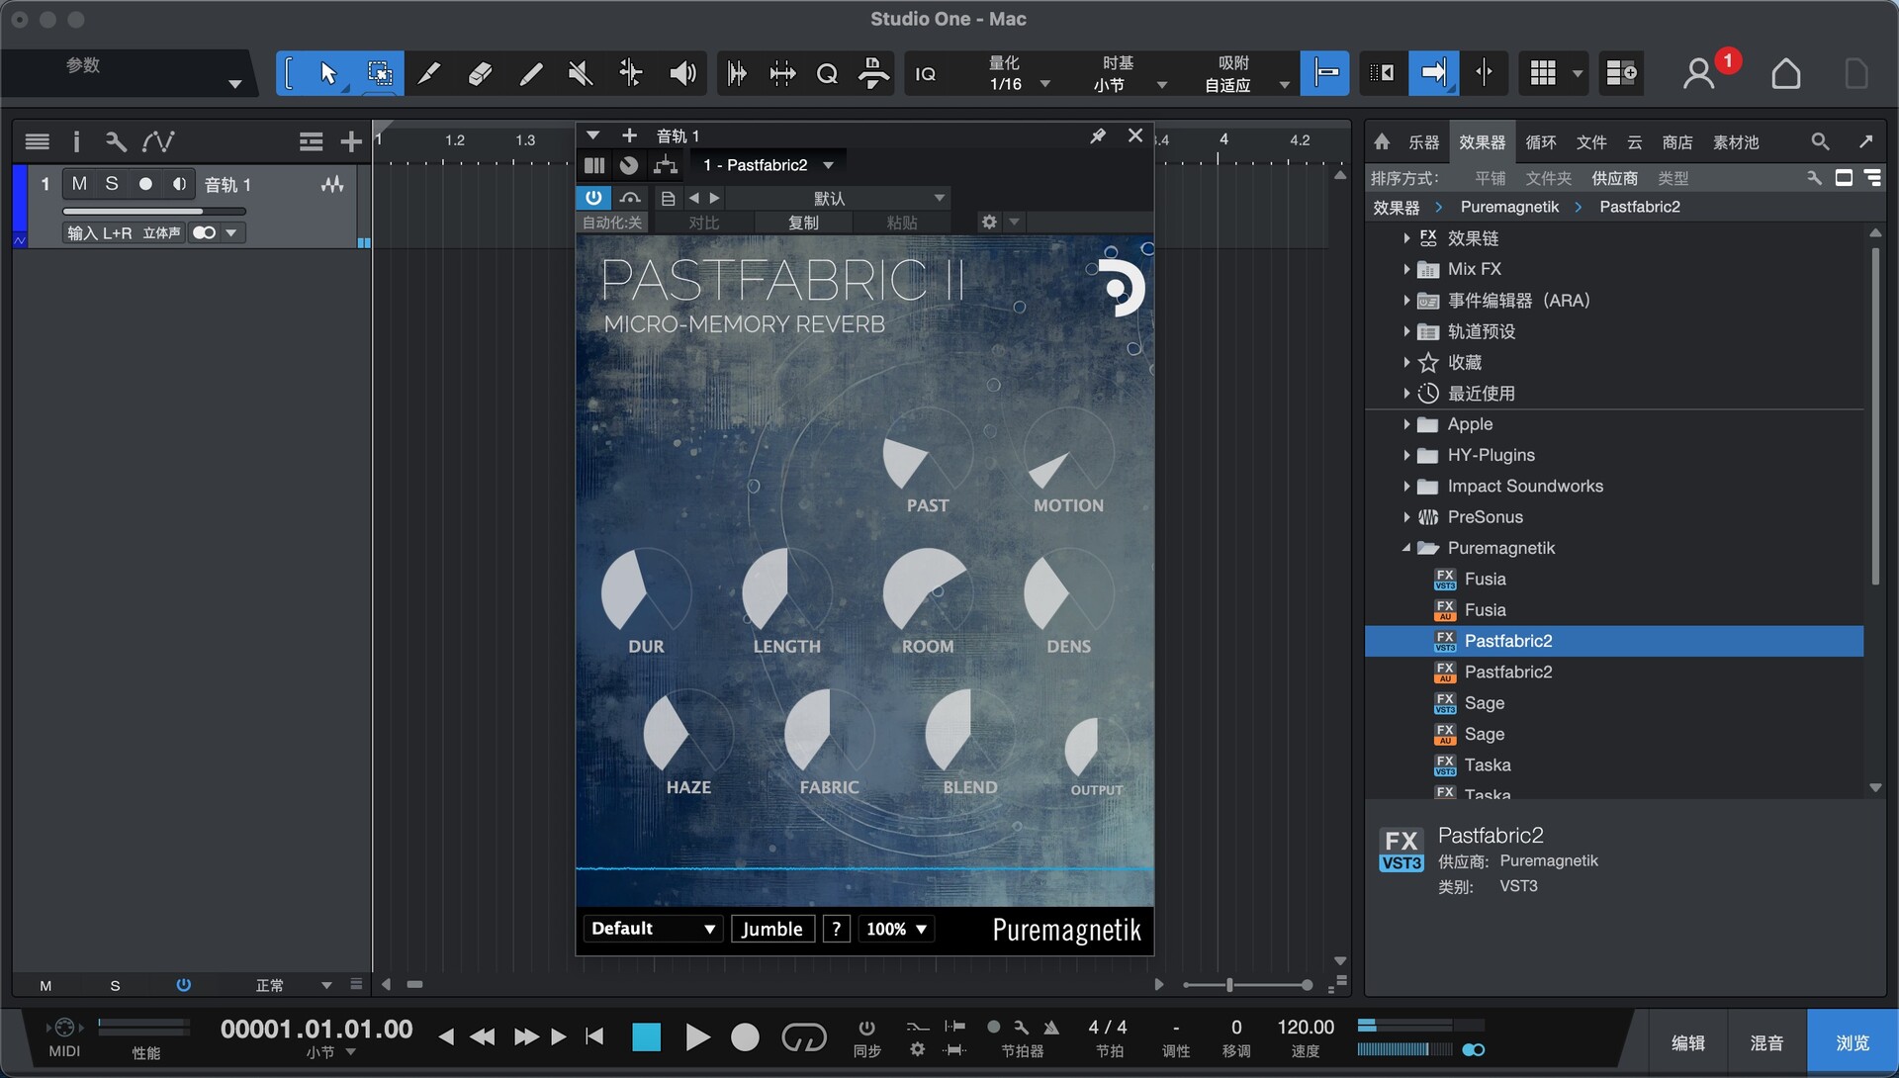Image resolution: width=1899 pixels, height=1078 pixels.
Task: Click the timeline zoom slider
Action: click(1248, 985)
